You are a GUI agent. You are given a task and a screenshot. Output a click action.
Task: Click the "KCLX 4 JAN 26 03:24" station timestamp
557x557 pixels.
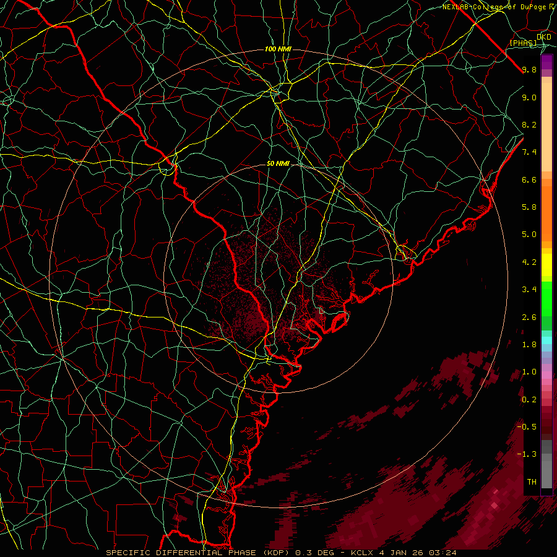pyautogui.click(x=404, y=553)
